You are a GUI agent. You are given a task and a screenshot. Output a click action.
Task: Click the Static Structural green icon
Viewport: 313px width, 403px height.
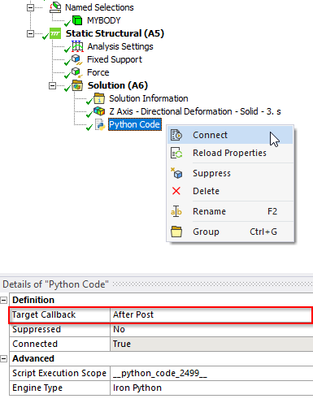point(55,33)
